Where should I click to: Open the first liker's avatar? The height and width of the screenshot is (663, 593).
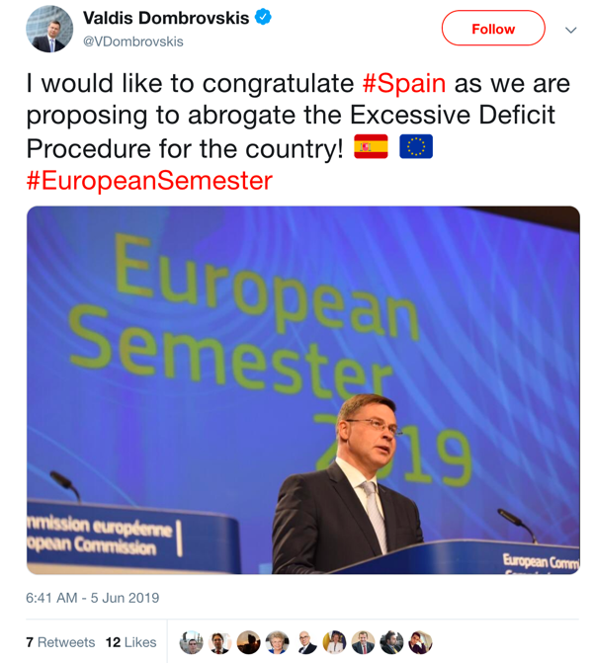point(191,642)
